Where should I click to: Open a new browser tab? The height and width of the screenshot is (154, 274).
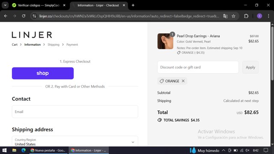[x=133, y=5]
